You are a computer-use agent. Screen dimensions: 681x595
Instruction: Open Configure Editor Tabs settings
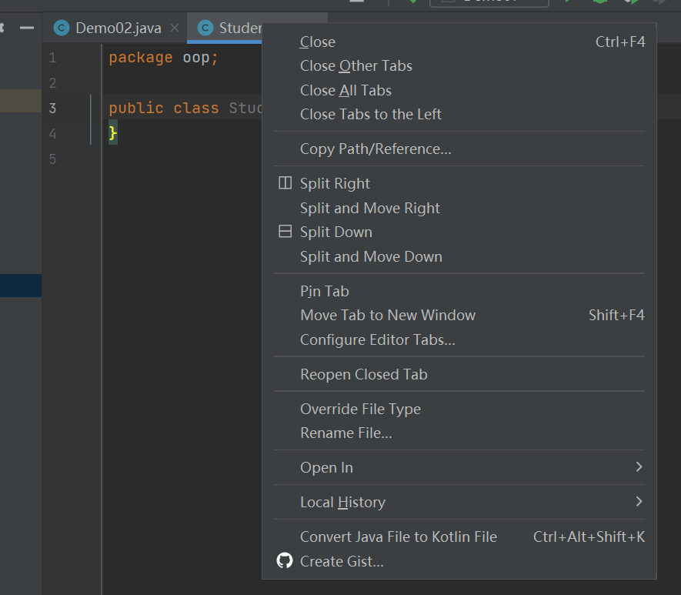[378, 339]
